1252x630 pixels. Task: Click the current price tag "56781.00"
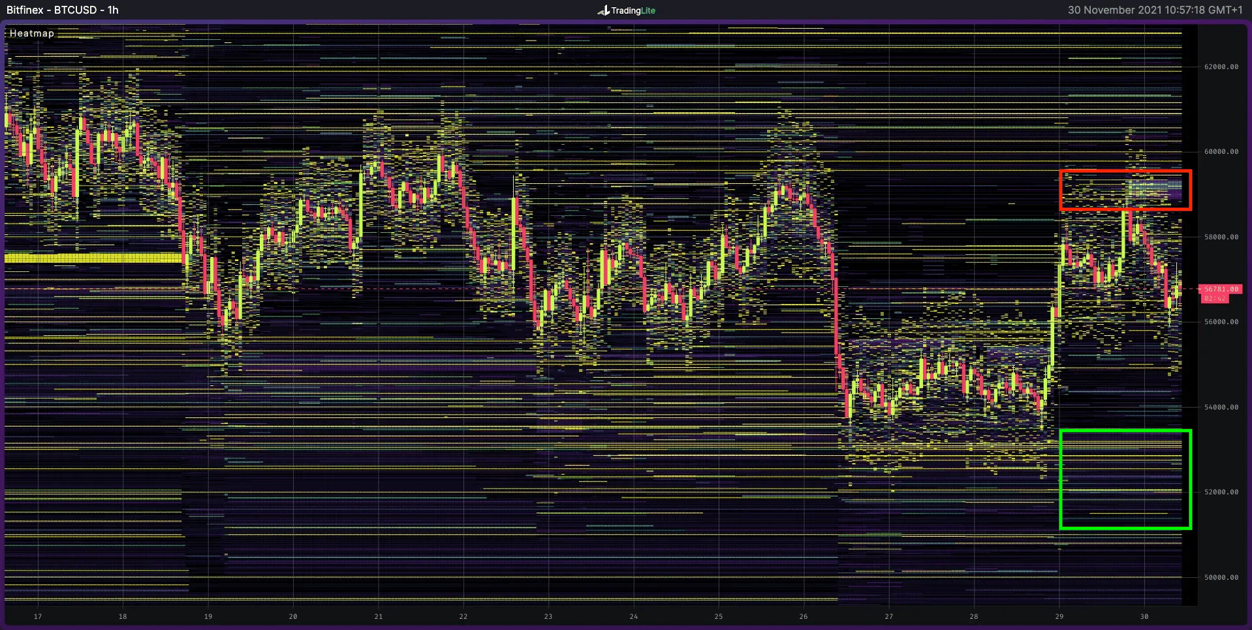point(1221,289)
